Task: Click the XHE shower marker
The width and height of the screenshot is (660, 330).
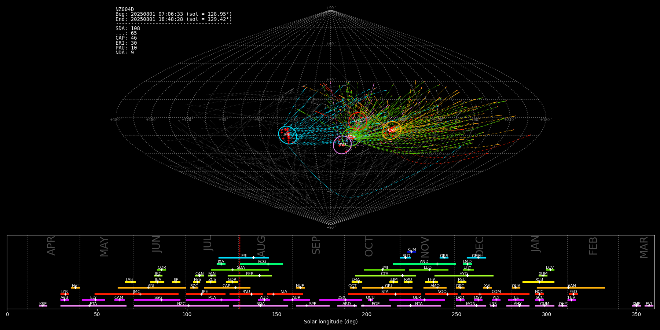Action: (637, 306)
